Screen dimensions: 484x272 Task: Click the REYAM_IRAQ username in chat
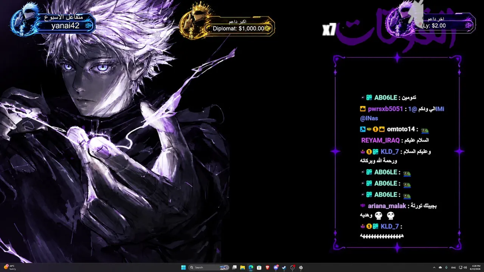380,140
